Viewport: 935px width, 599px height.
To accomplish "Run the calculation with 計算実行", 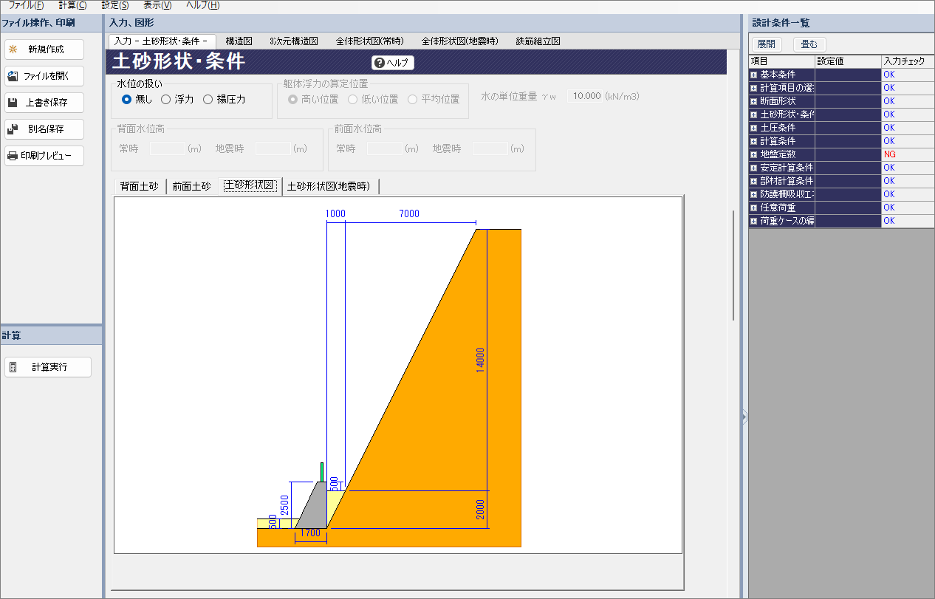I will click(x=48, y=367).
